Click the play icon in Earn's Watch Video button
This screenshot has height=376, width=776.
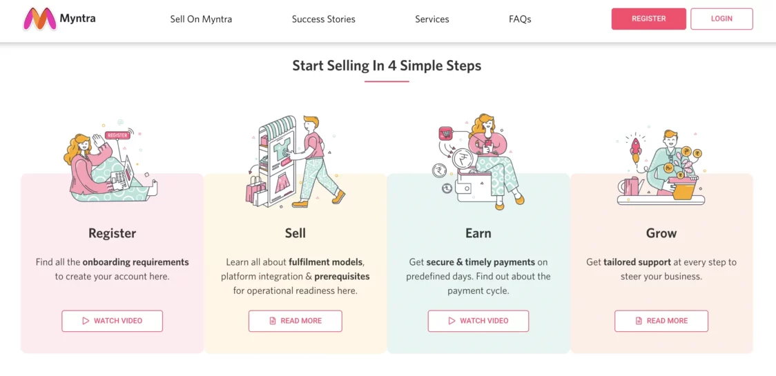click(452, 321)
